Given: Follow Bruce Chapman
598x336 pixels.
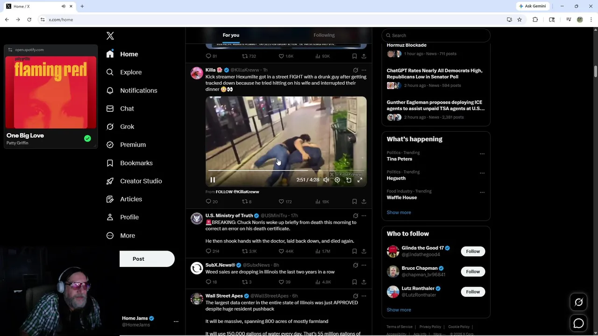Looking at the screenshot, I should [x=473, y=272].
